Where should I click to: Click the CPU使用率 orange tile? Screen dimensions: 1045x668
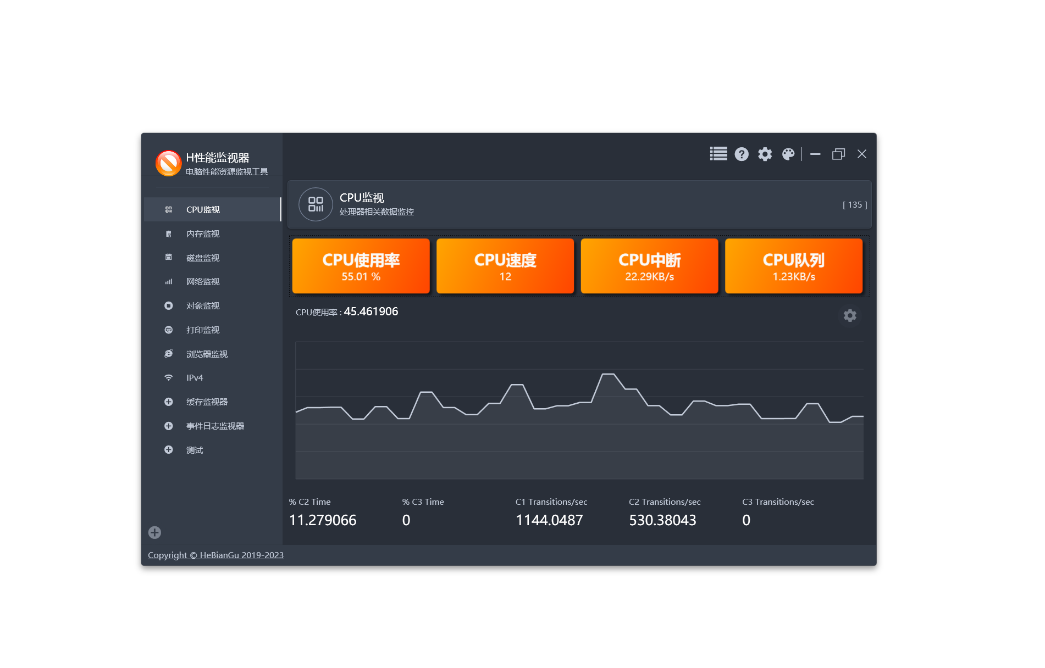pos(361,266)
